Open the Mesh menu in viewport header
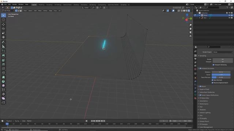Screen dimensions: 234x131 point(40,11)
